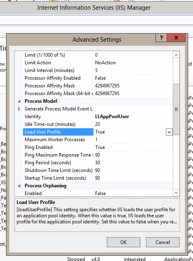Close the Advanced Settings dialog

(x=176, y=38)
